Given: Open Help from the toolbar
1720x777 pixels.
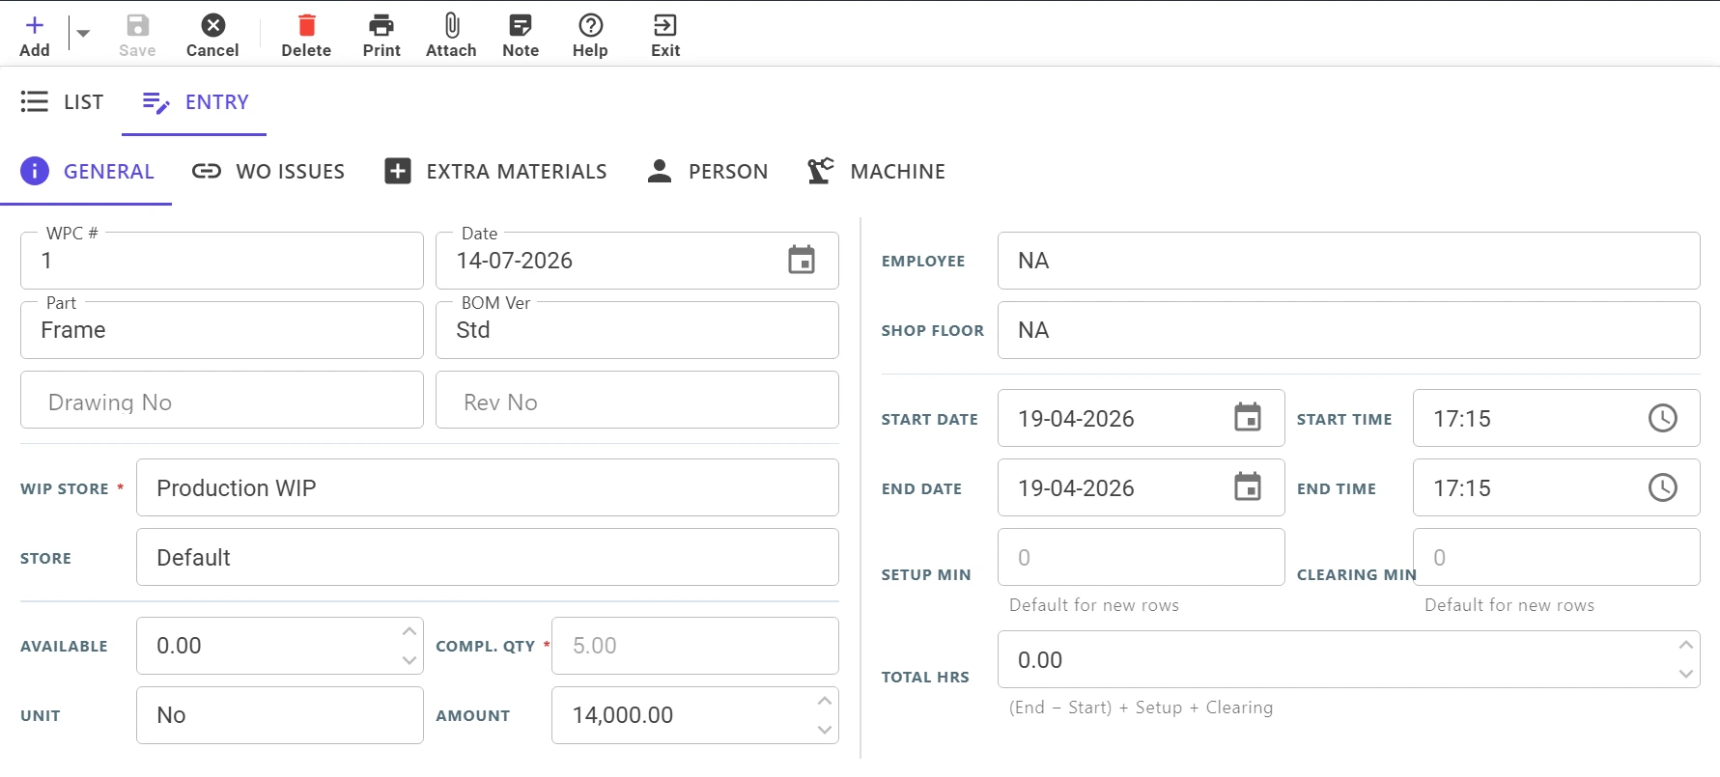Looking at the screenshot, I should click(590, 36).
